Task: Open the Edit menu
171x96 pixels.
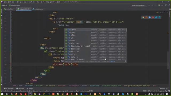Action: pos(10,2)
